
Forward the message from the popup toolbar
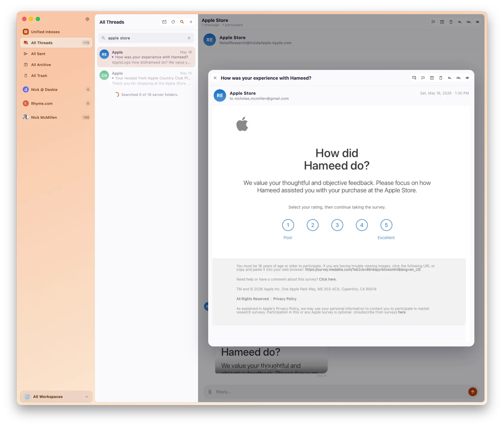pyautogui.click(x=467, y=78)
